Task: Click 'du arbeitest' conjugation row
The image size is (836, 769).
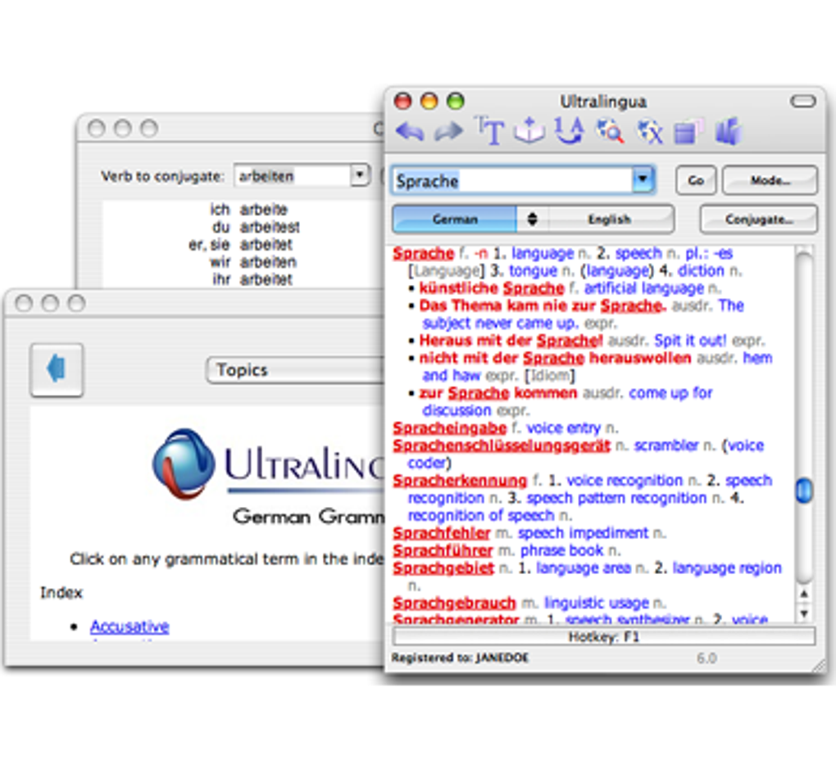Action: 257,227
